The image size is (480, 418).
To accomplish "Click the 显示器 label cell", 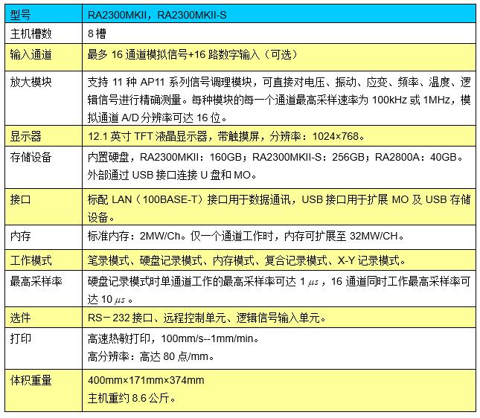I will 43,136.
